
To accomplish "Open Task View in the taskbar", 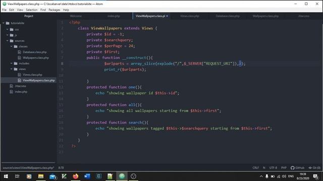I will [x=17, y=176].
